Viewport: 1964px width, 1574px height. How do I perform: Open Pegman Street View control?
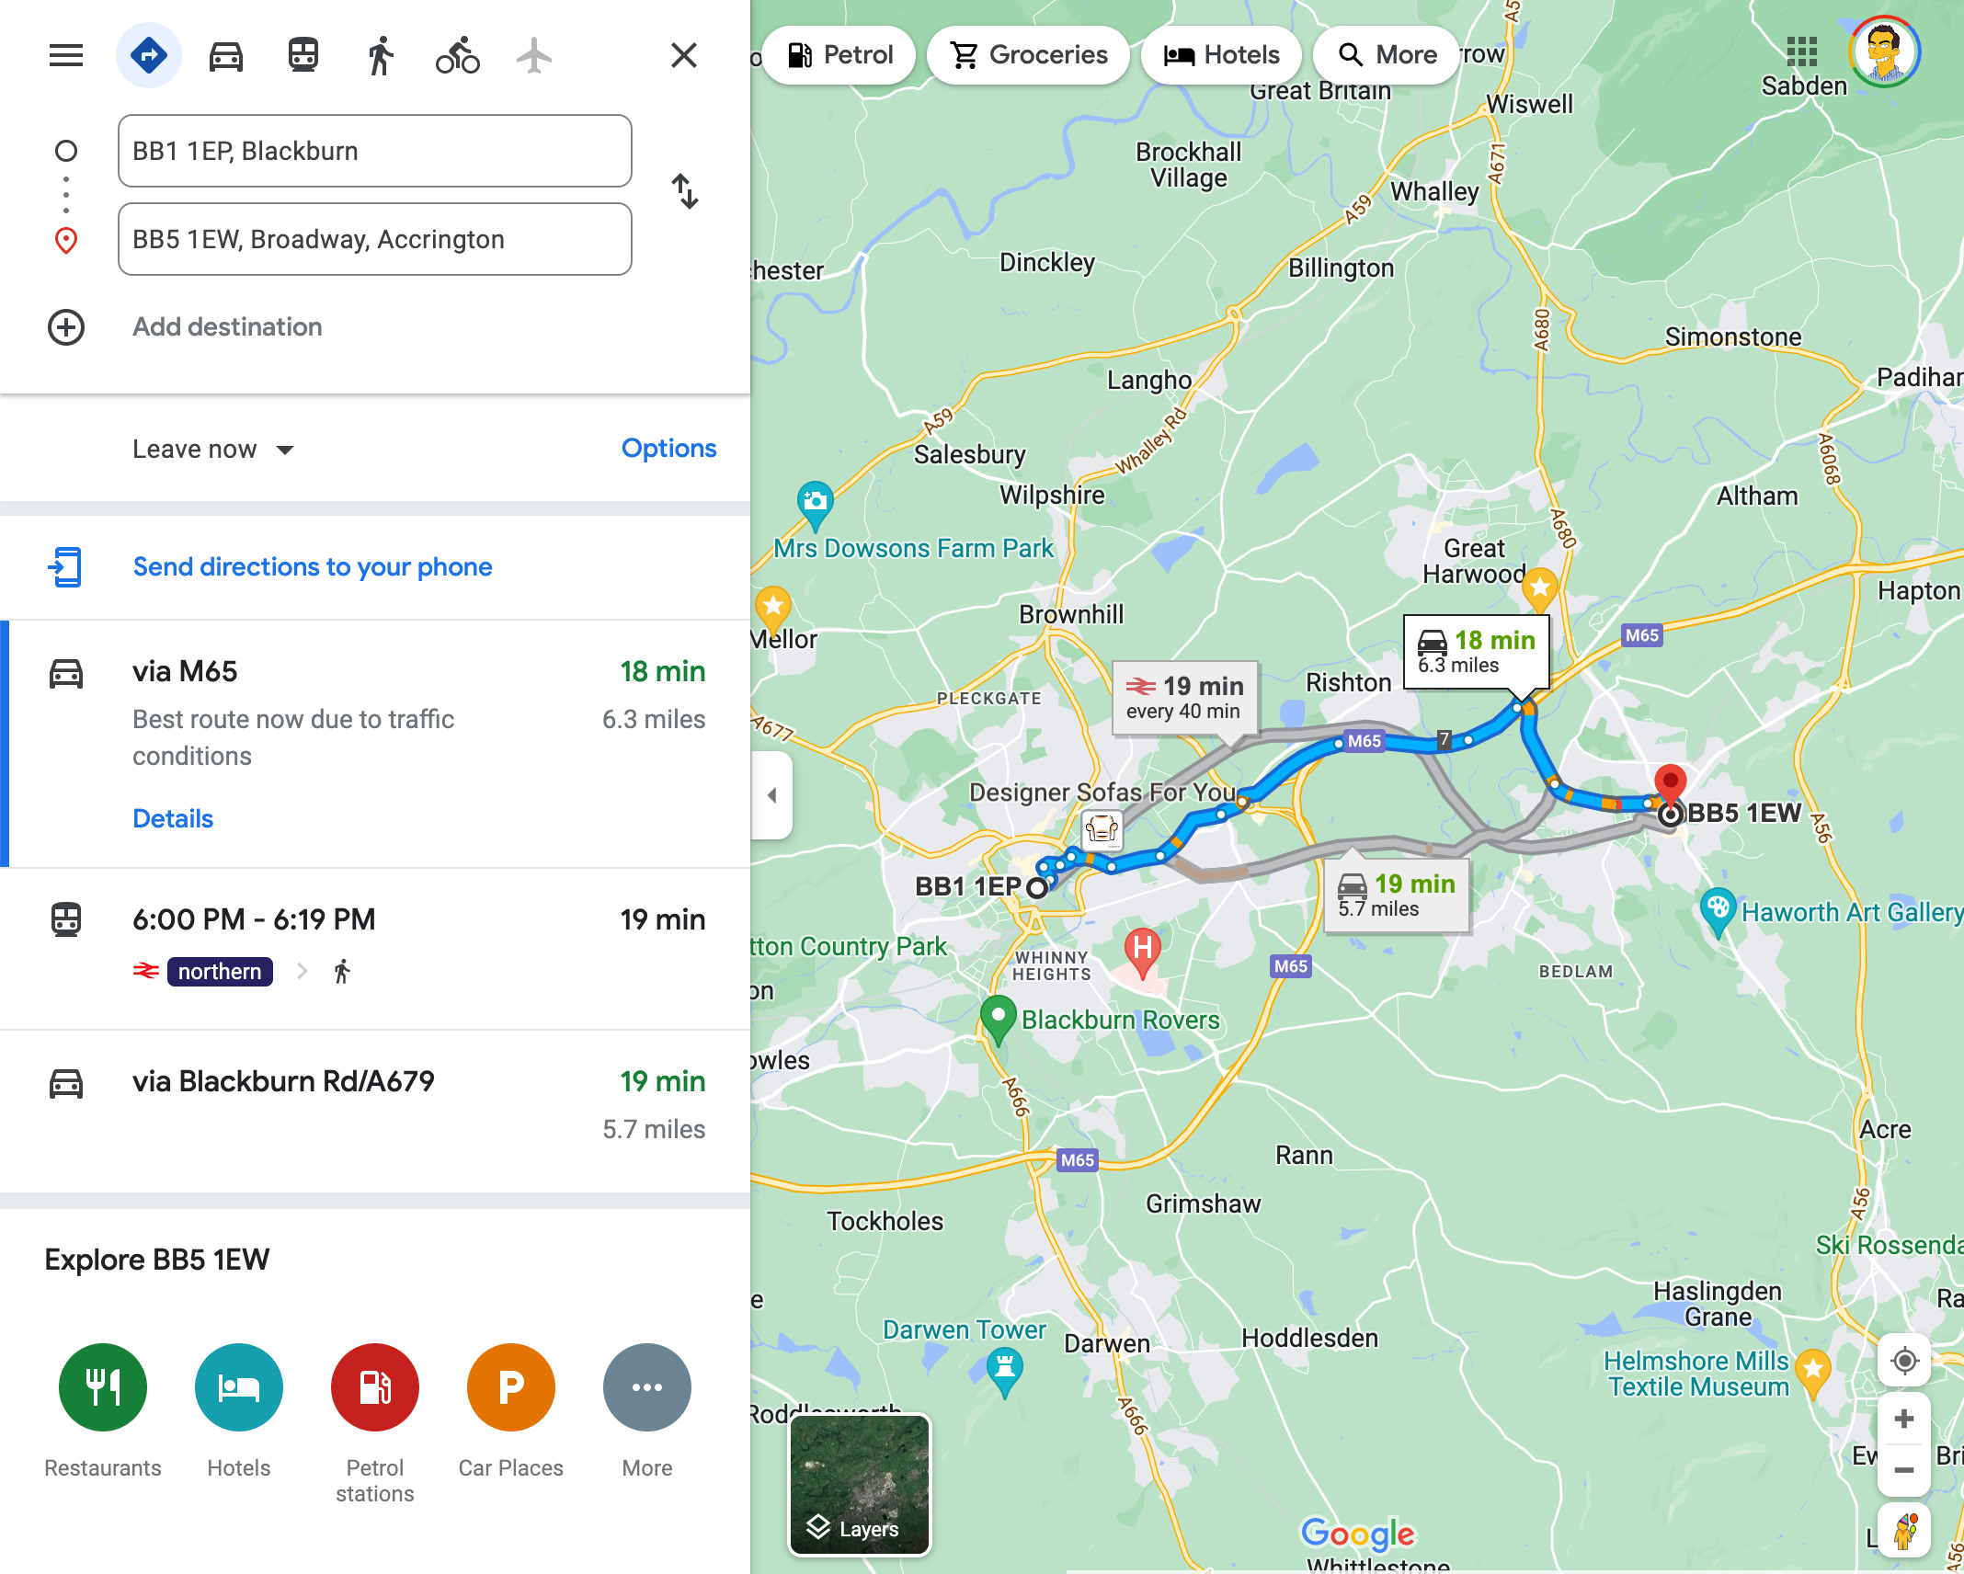1904,1531
